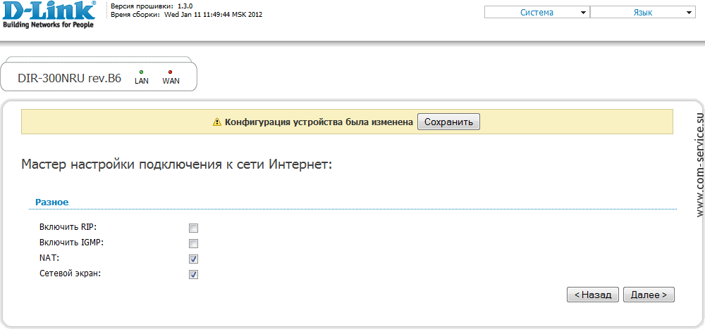Click the D-Link logo
This screenshot has width=705, height=329.
point(49,15)
